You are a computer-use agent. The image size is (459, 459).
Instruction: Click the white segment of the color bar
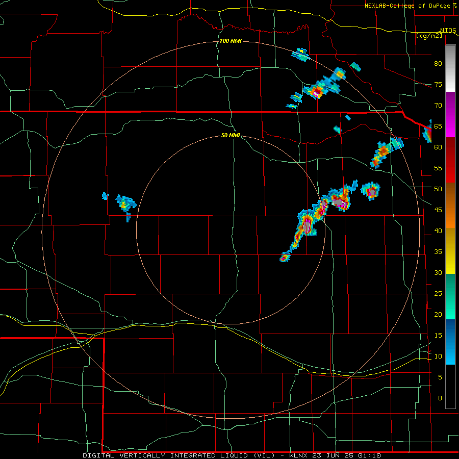(x=450, y=69)
